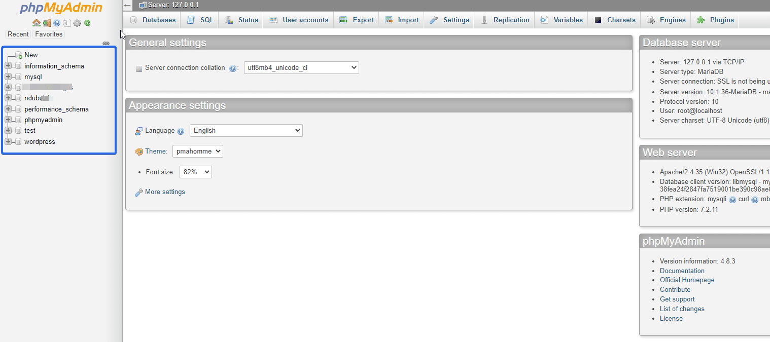The image size is (770, 342).
Task: Open the License link
Action: [x=671, y=319]
